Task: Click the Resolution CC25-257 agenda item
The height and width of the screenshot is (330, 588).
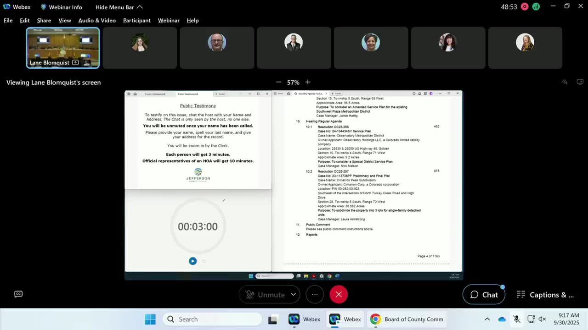Action: (333, 171)
